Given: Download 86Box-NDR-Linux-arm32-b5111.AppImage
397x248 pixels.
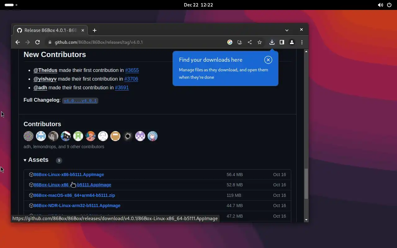Looking at the screenshot, I should click(x=77, y=206).
